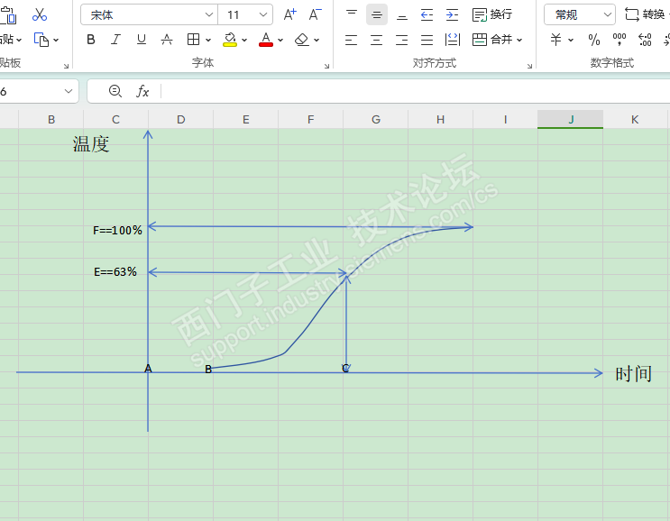The width and height of the screenshot is (670, 521).
Task: Click the E==63% label
Action: pos(115,271)
